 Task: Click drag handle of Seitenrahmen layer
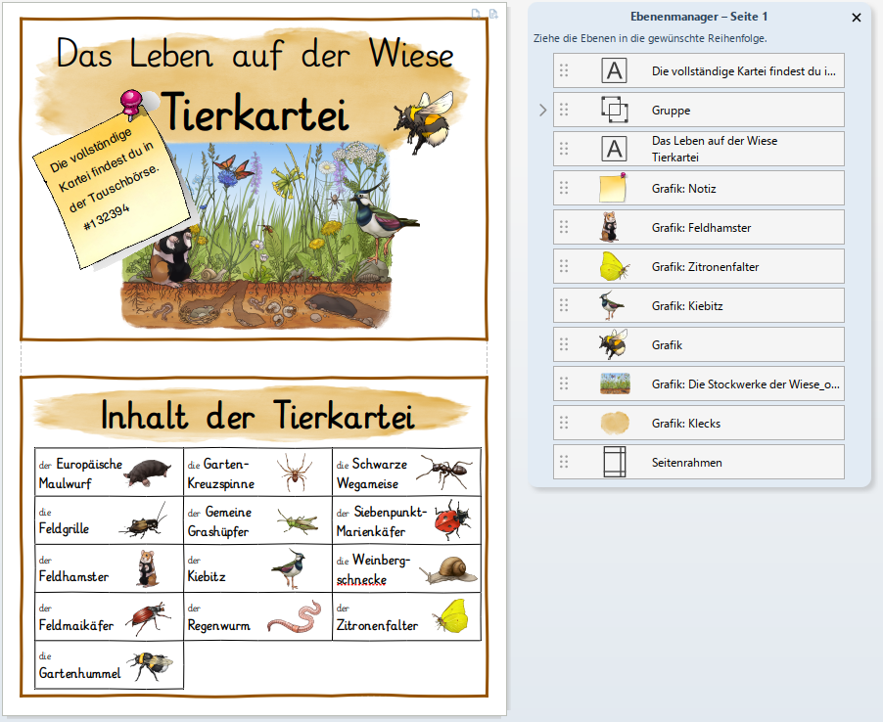(x=564, y=462)
